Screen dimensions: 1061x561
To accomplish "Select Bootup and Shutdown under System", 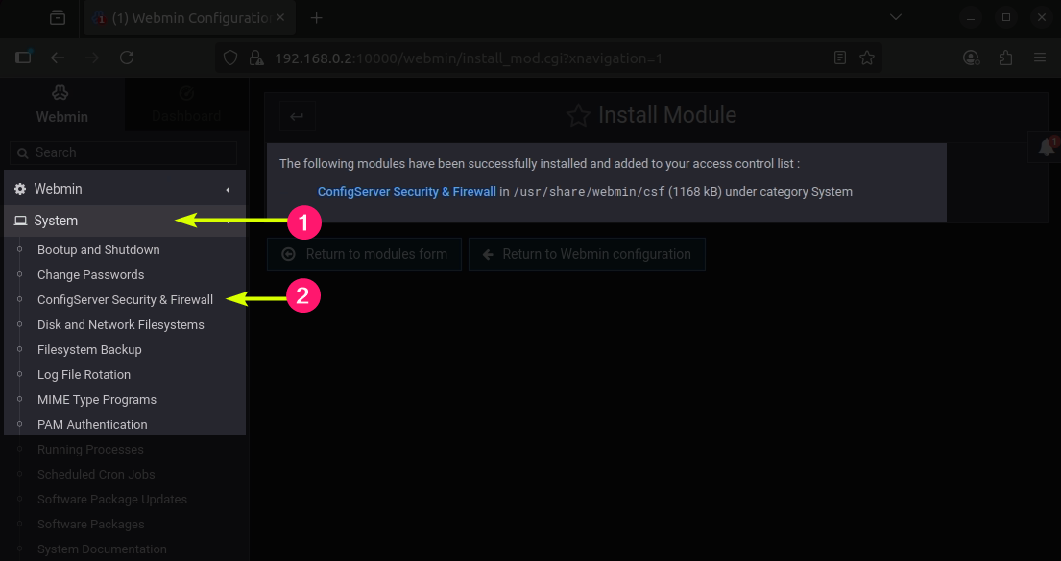I will [99, 249].
